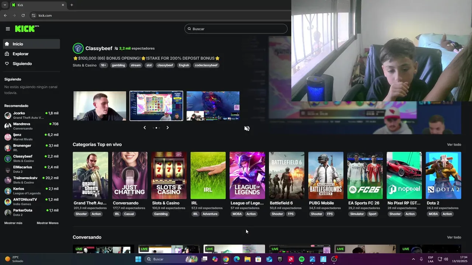472x265 pixels.
Task: Click Ver todo for Categorías Top
Action: pyautogui.click(x=454, y=145)
